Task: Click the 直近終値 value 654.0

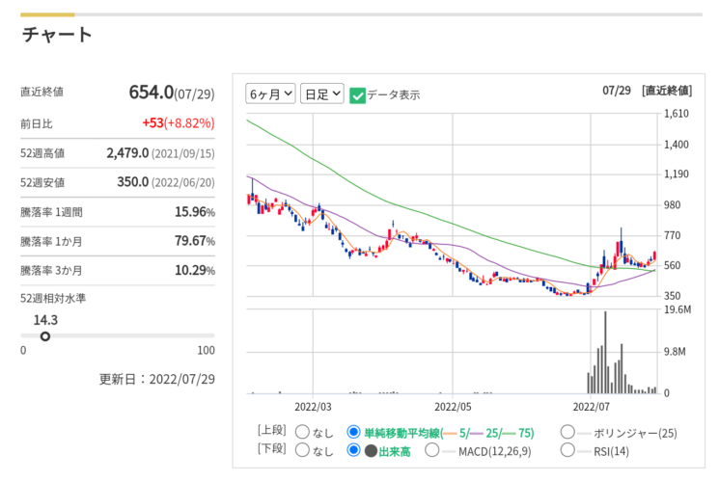Action: pos(152,93)
